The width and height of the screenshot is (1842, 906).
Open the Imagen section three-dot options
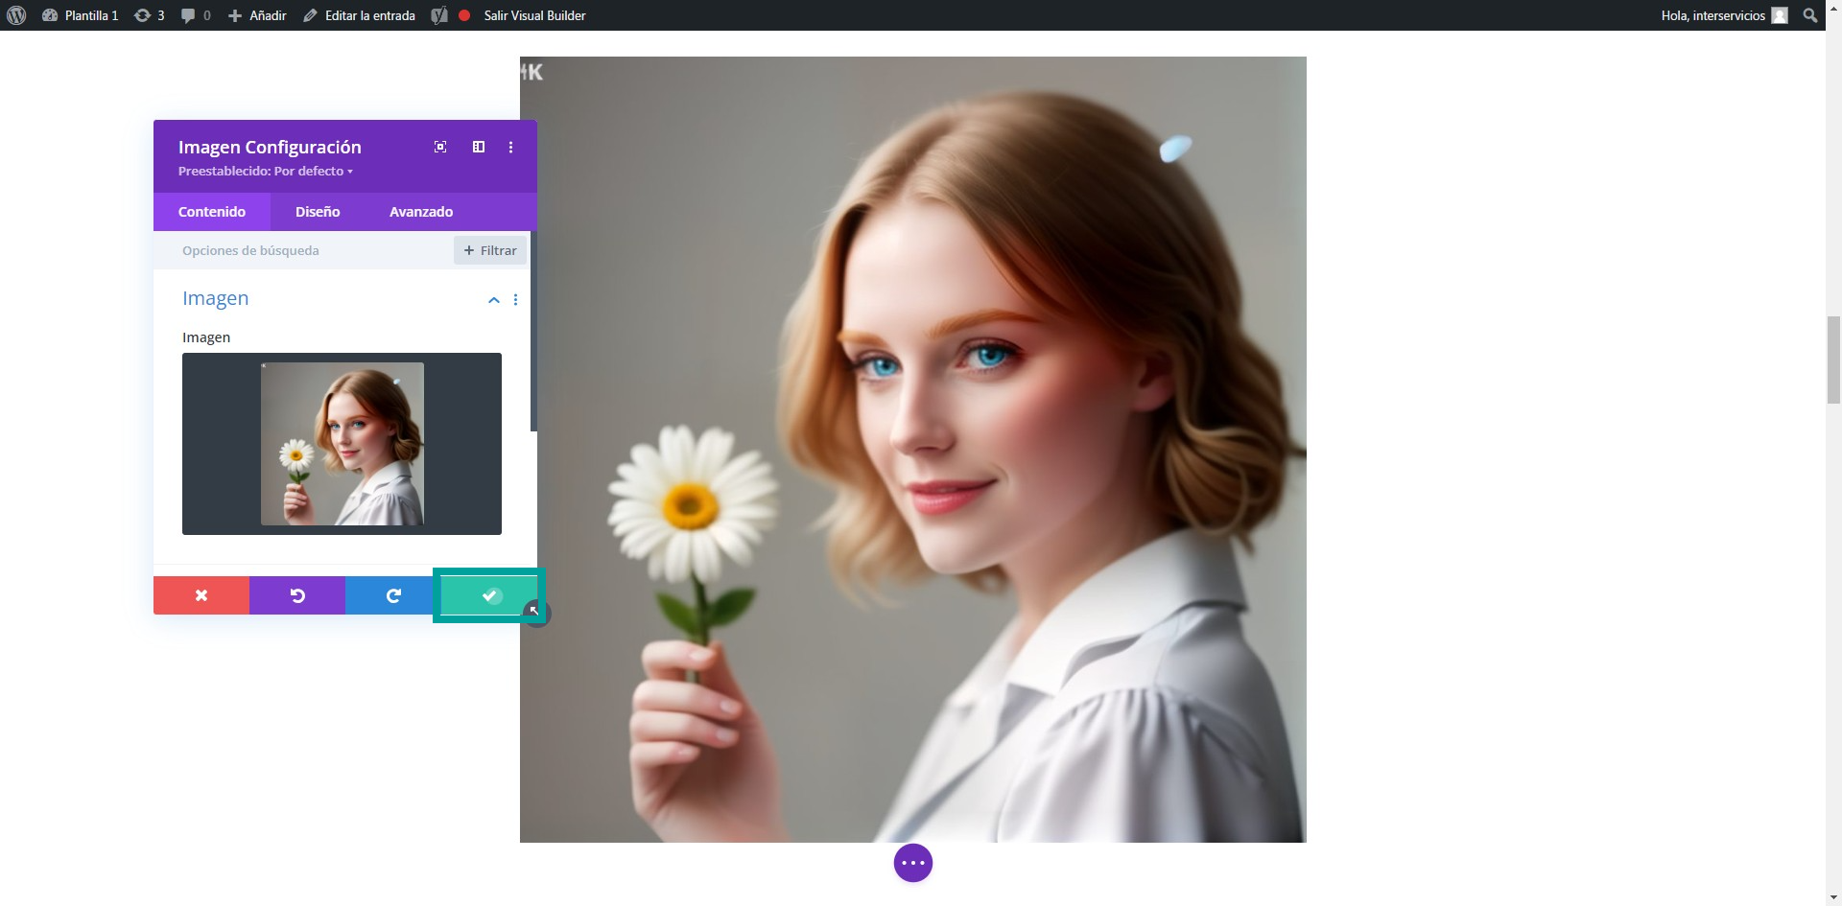click(x=516, y=300)
